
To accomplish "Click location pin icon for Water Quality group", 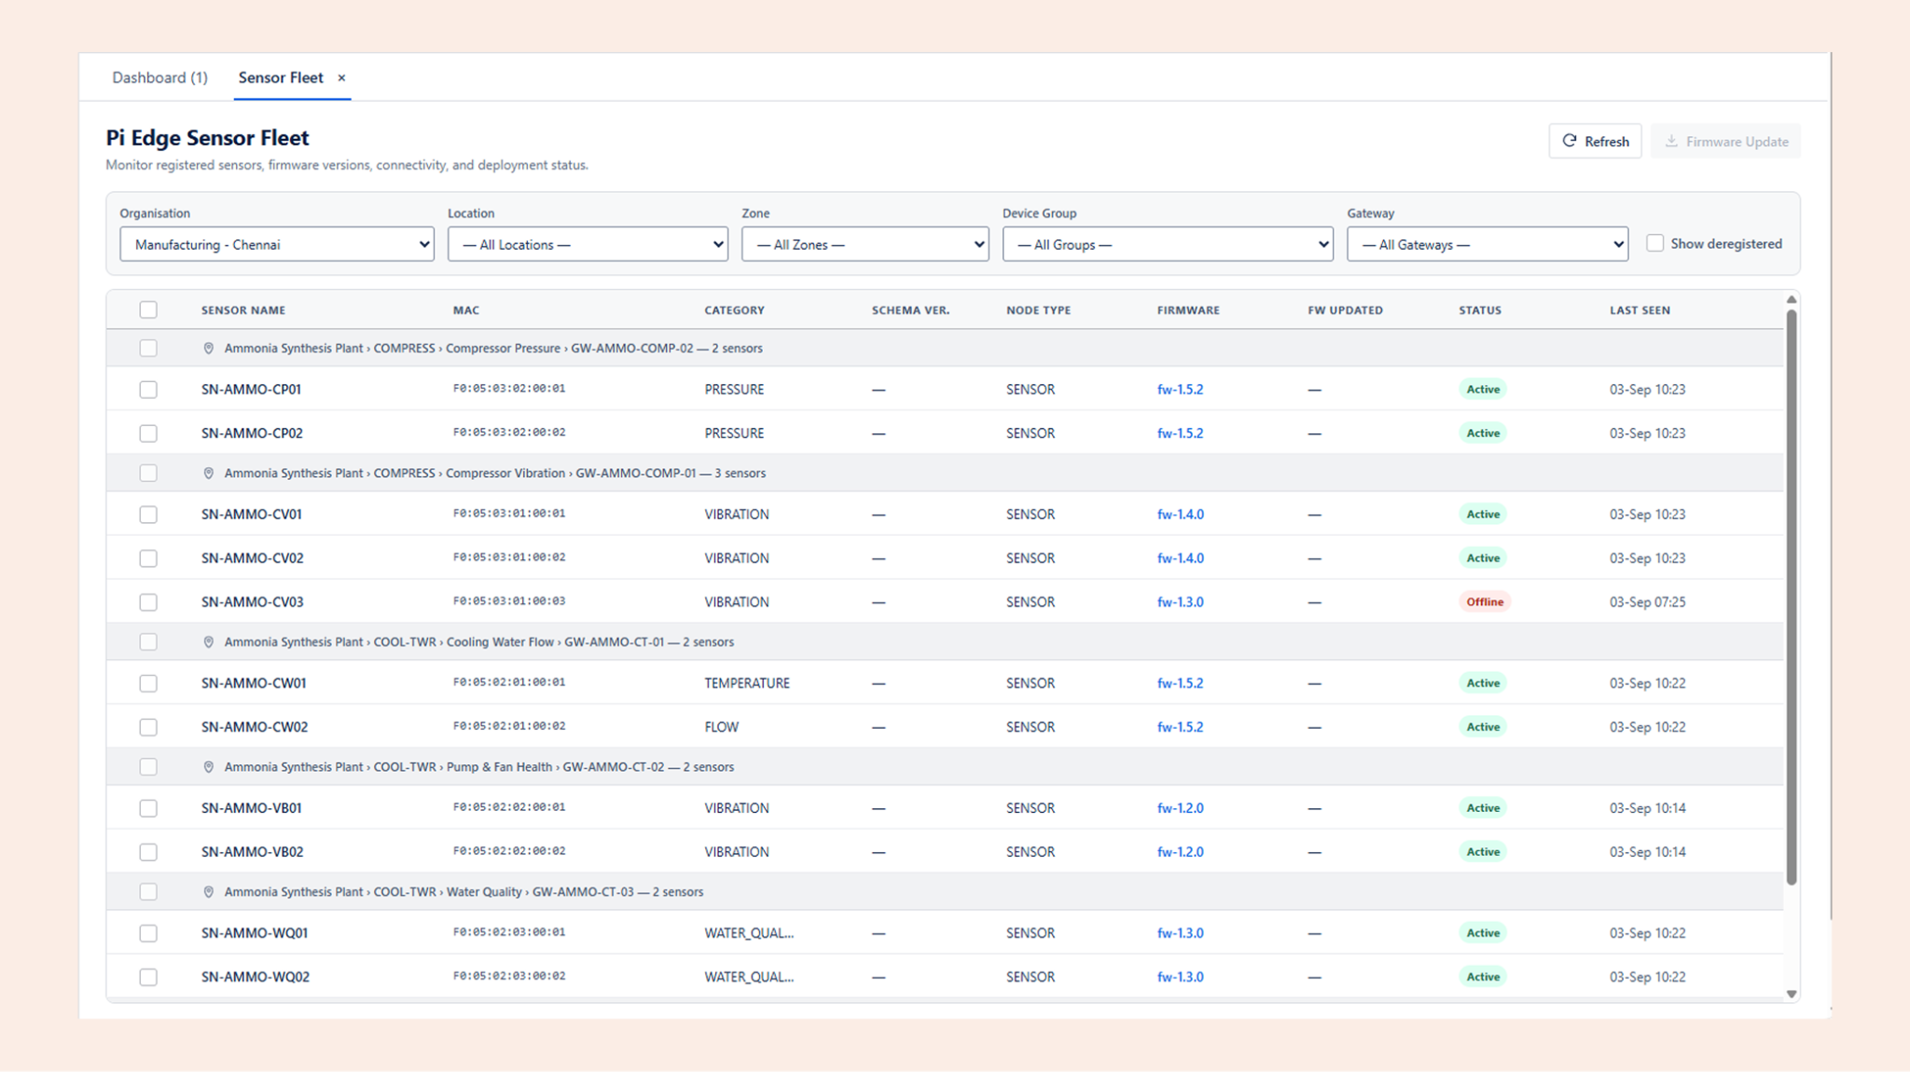I will 209,892.
